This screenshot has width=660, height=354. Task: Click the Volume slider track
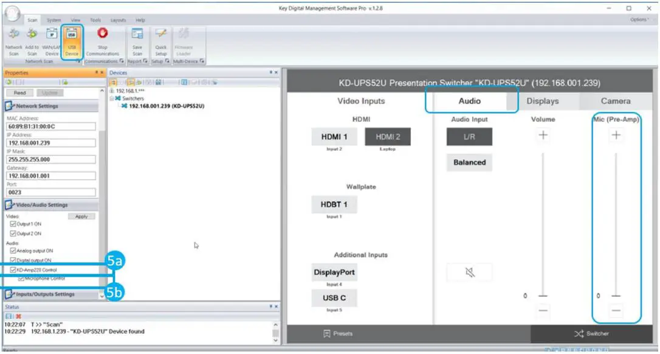(543, 223)
